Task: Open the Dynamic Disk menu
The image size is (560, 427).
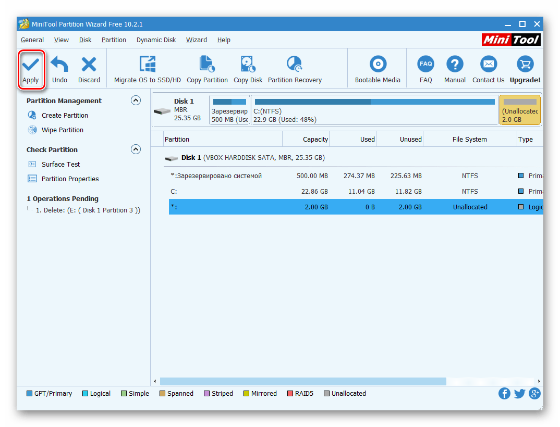Action: (x=156, y=40)
